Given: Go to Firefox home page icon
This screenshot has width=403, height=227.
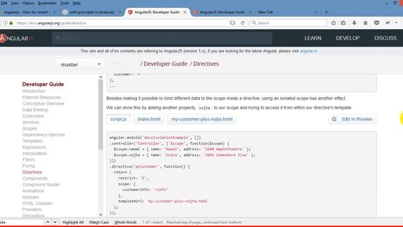Looking at the screenshot, I should point(365,23).
